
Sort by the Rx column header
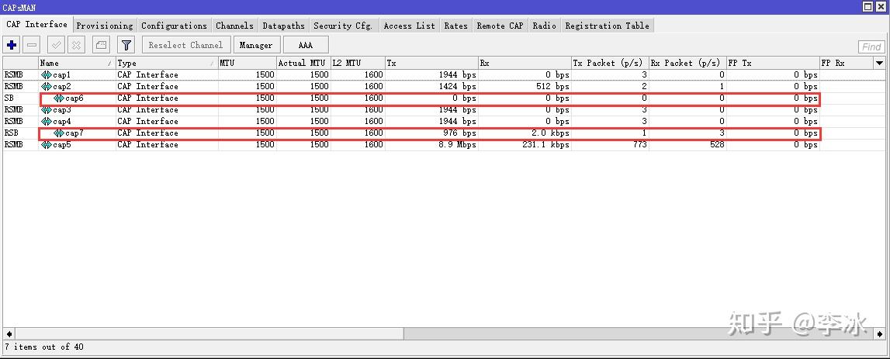pos(525,63)
